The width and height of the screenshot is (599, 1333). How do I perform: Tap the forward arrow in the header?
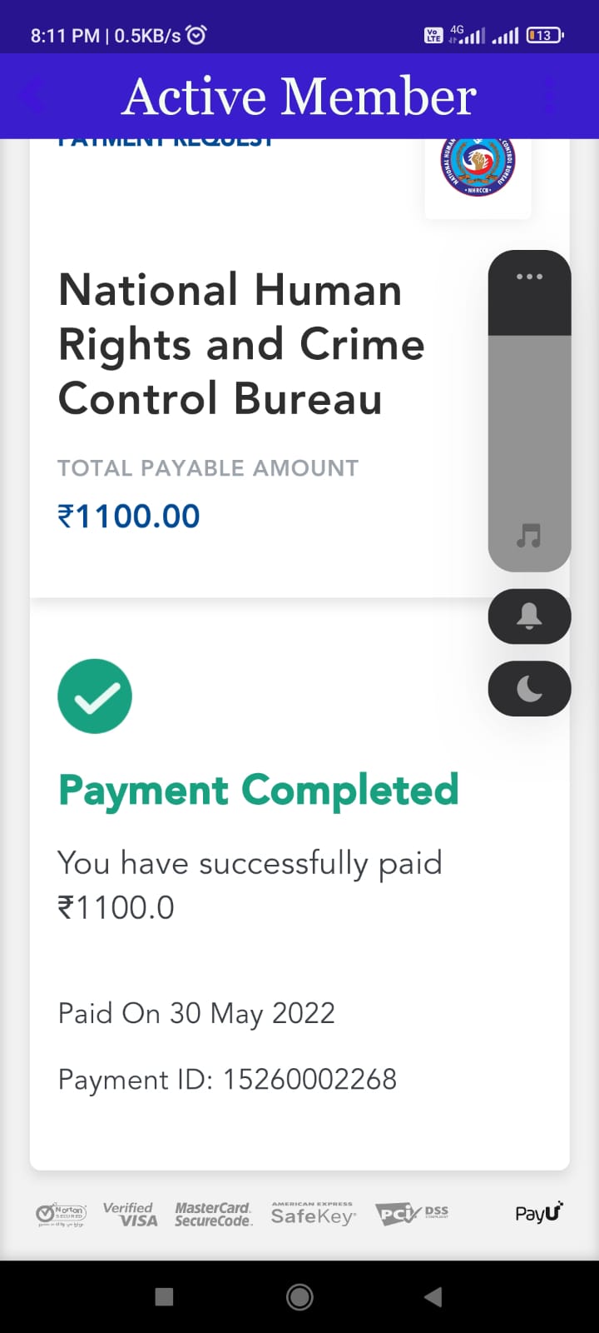(x=551, y=96)
